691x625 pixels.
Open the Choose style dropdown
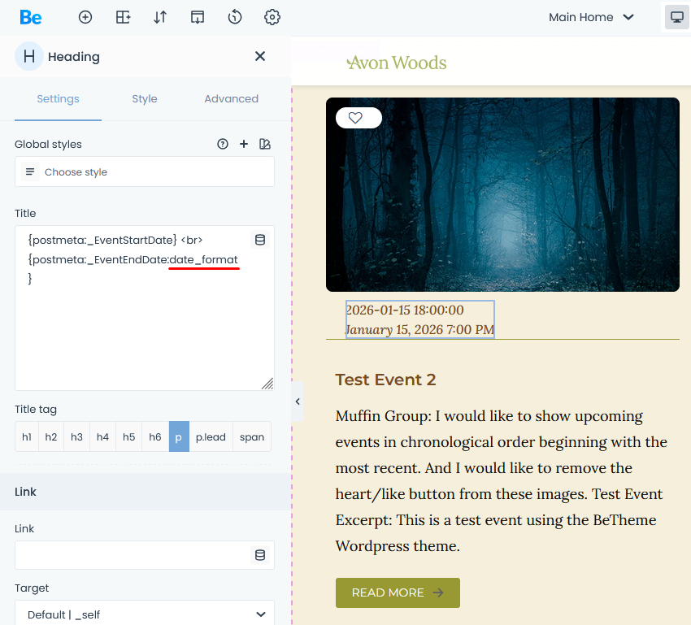tap(145, 172)
